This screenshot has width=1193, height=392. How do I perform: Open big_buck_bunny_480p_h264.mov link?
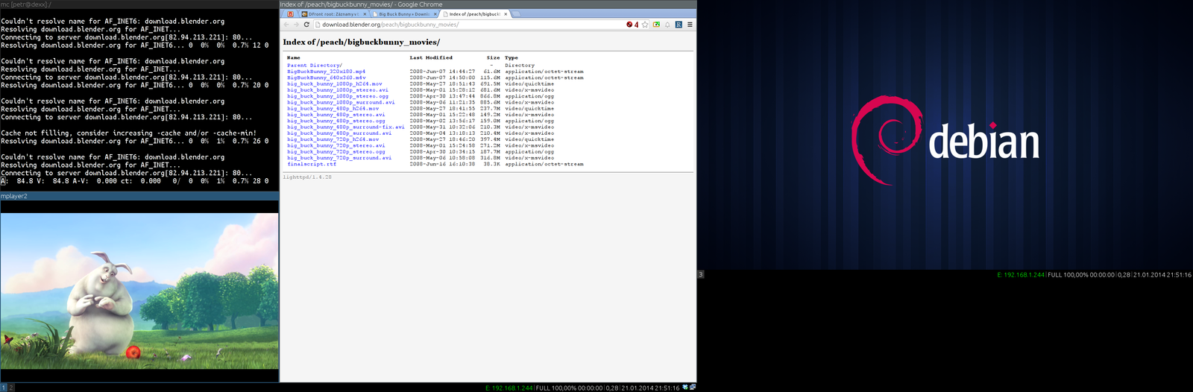(333, 109)
